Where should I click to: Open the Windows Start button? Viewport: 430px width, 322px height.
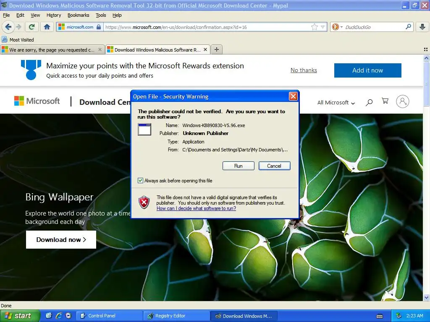click(20, 316)
